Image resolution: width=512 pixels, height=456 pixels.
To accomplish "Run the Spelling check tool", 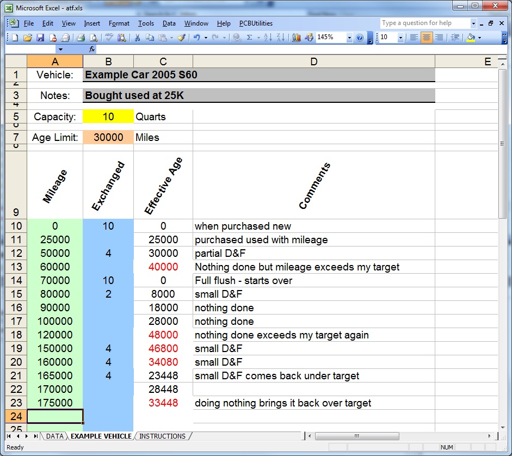I will [109, 38].
